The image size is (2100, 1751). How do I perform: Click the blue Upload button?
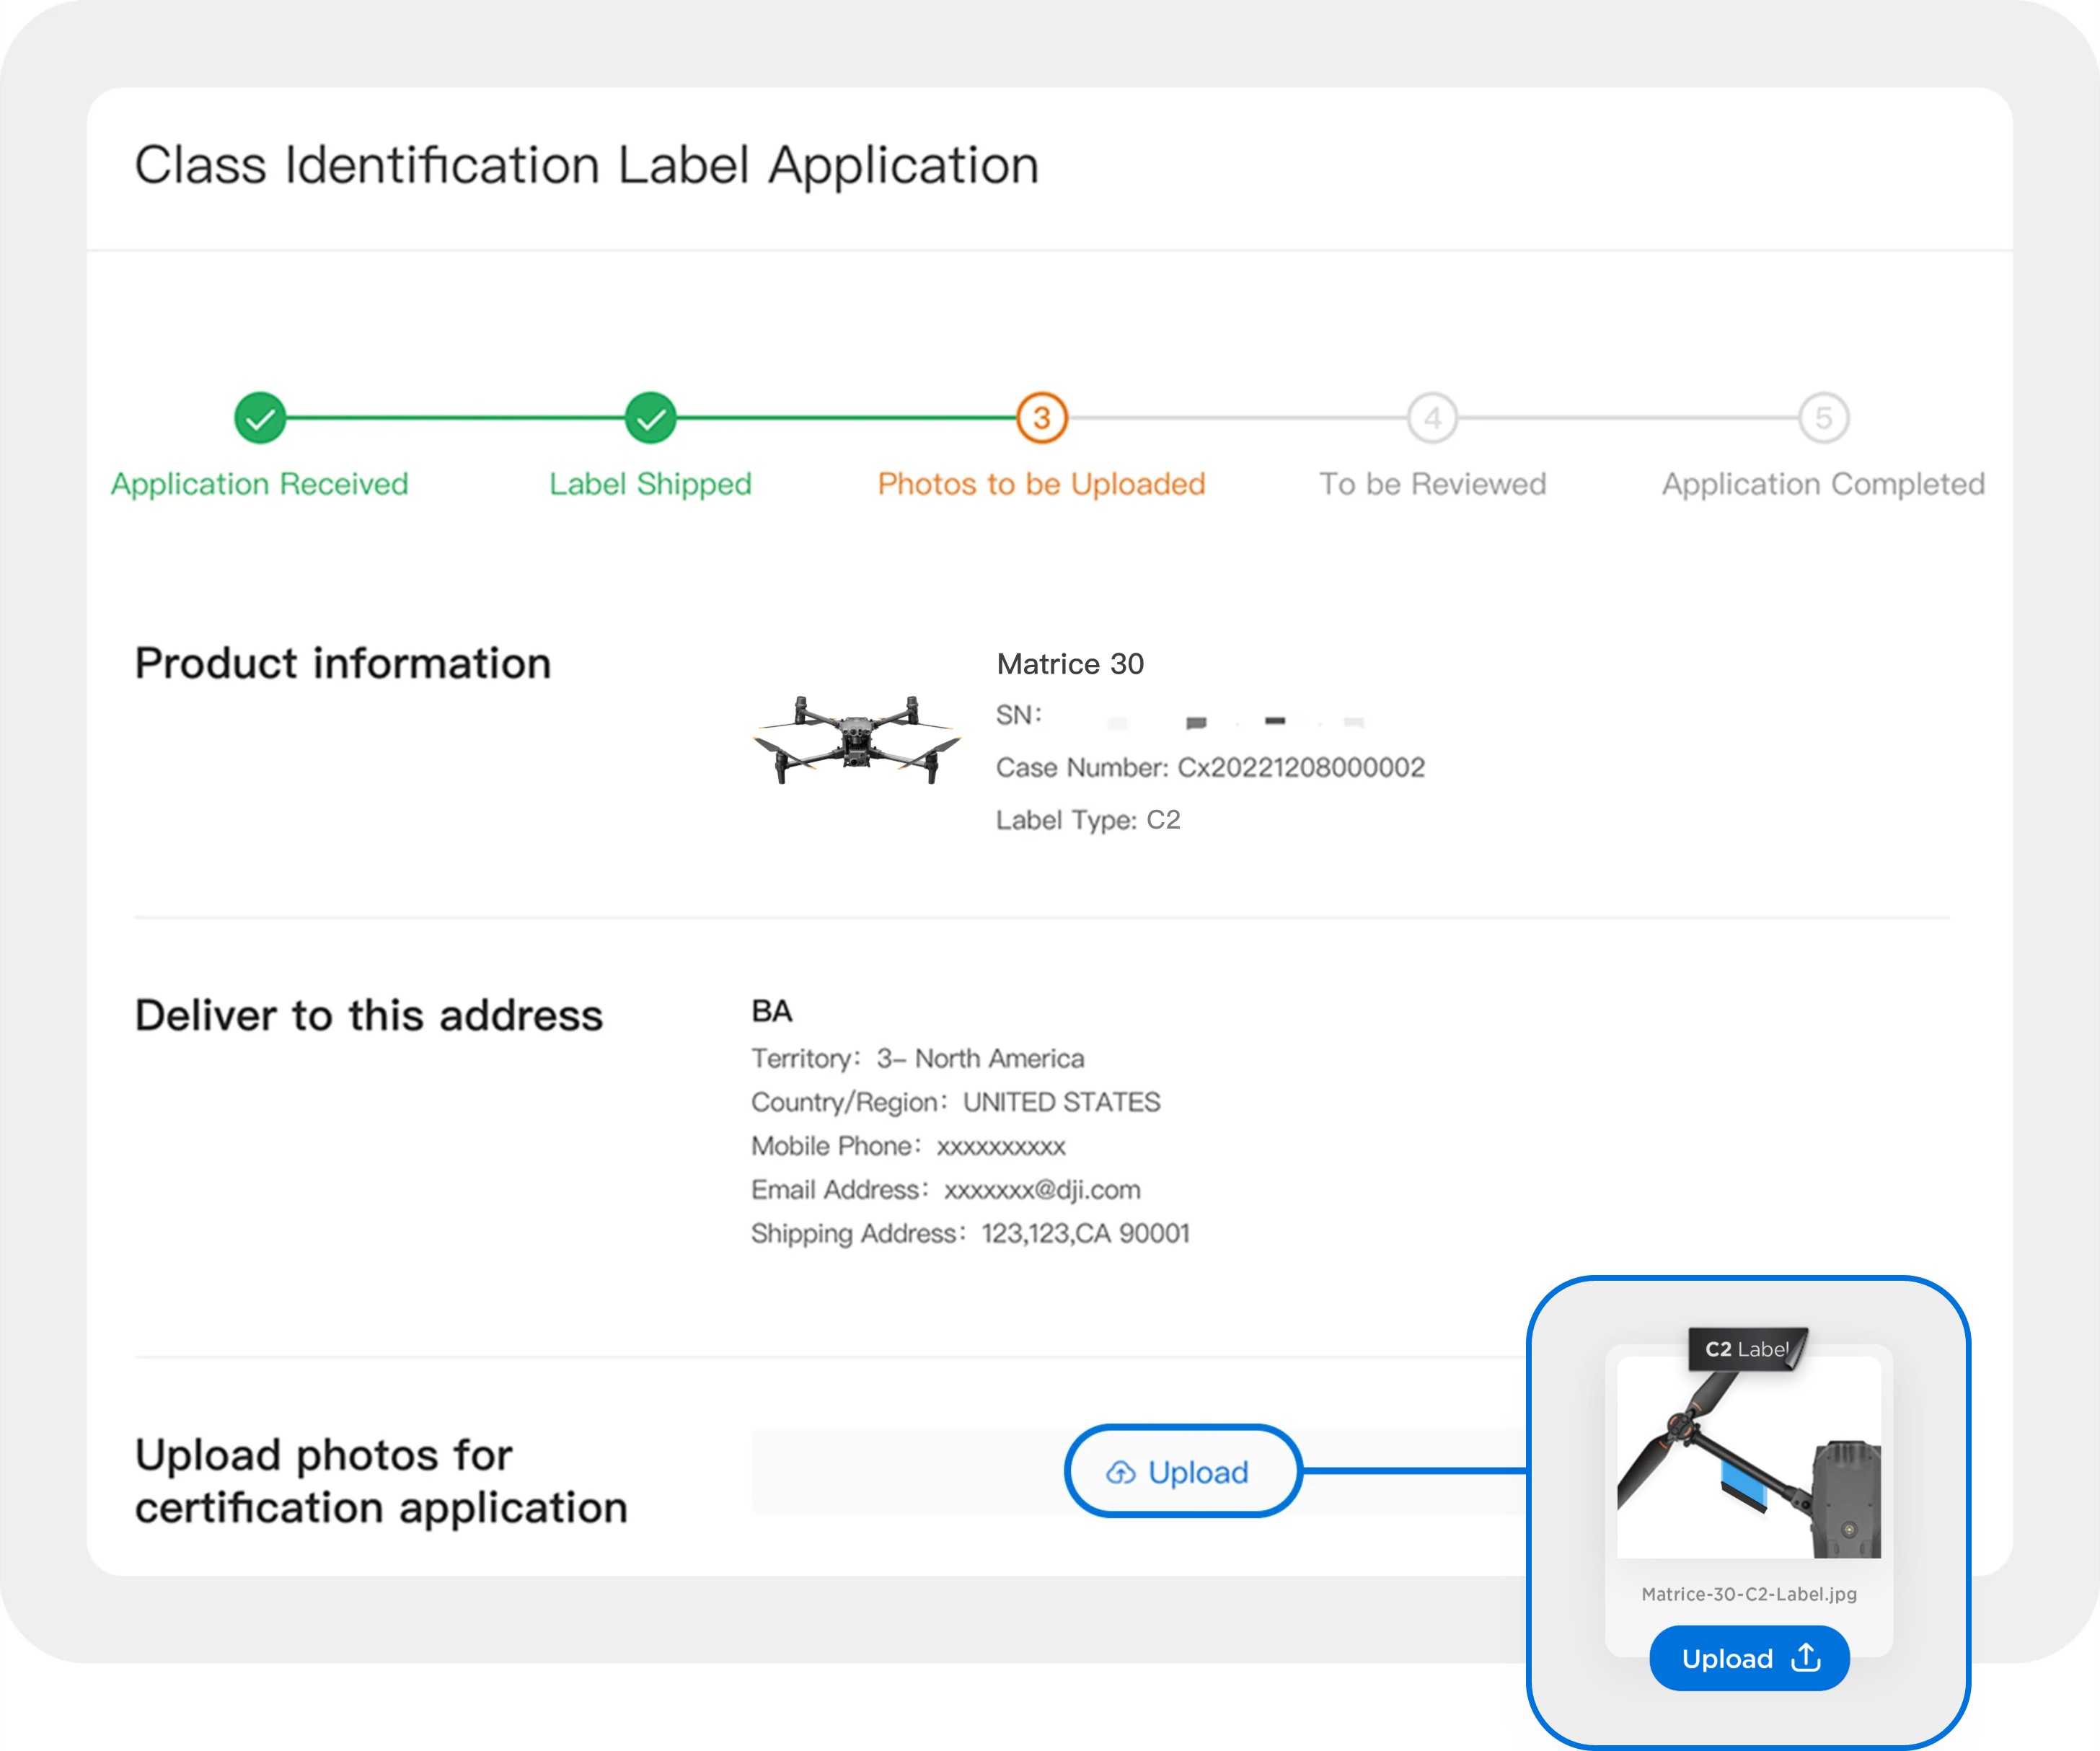[1749, 1657]
